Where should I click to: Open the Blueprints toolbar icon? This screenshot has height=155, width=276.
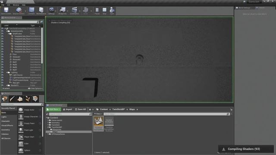tap(63, 10)
